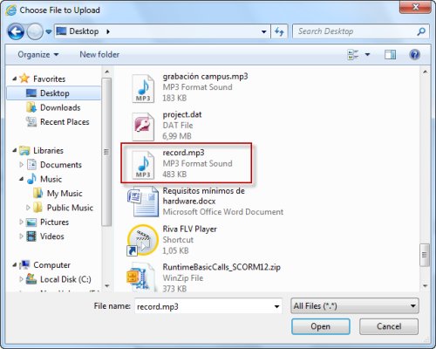Click the file list scrollbar thumb

[425, 255]
